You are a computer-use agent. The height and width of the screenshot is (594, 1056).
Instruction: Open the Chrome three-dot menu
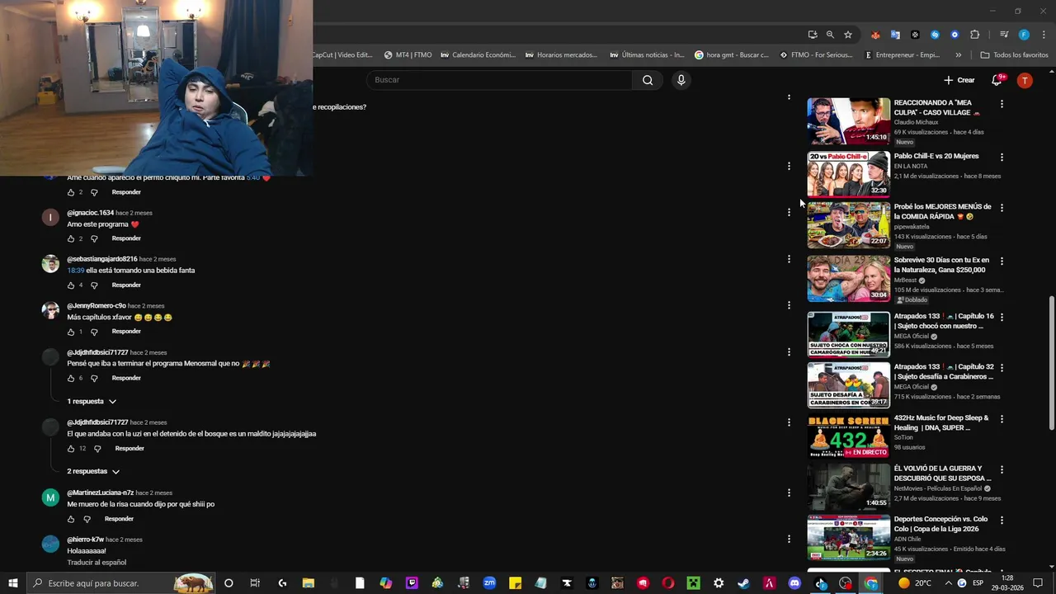tap(1044, 35)
